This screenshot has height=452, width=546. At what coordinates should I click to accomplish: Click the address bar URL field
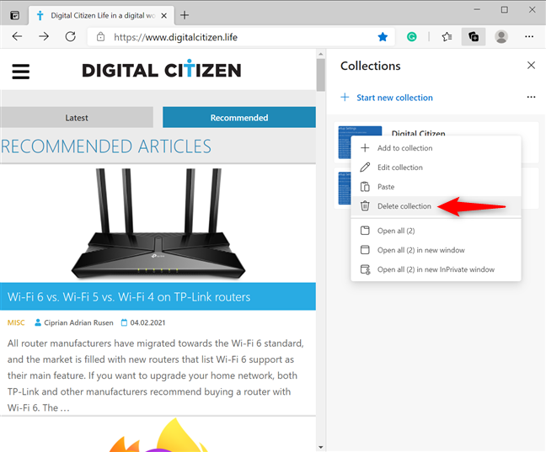click(x=241, y=37)
